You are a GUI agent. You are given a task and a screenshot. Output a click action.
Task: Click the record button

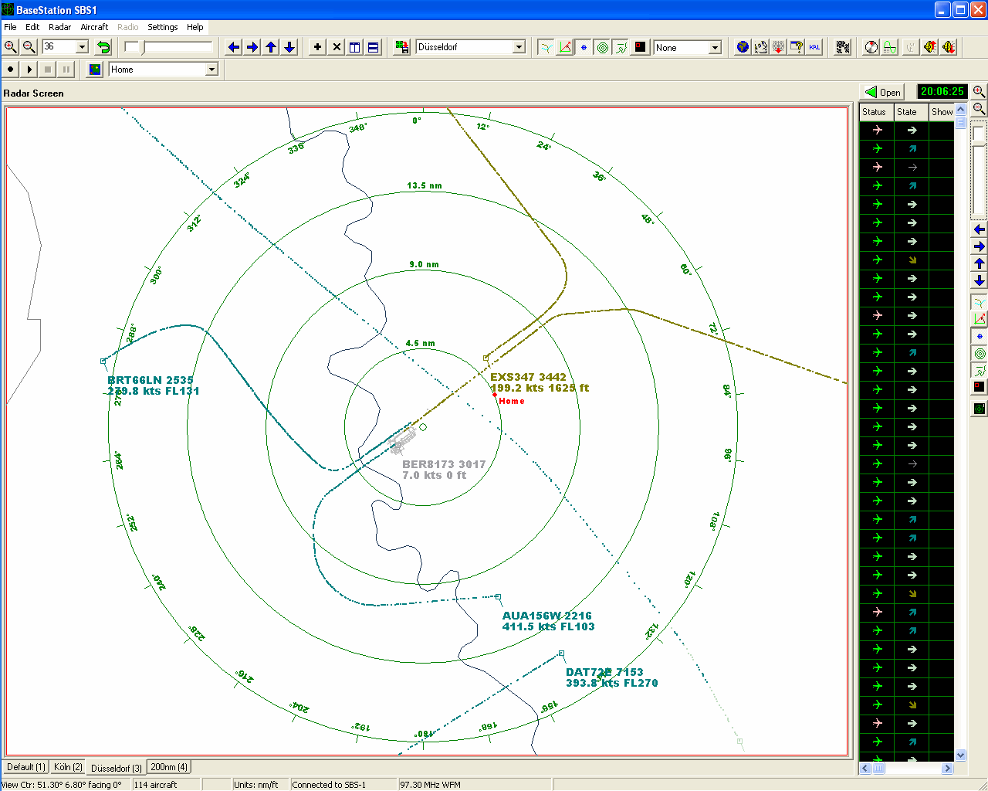pos(11,70)
